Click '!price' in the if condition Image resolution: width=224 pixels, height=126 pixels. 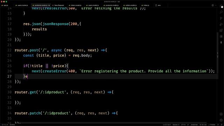click(58, 66)
